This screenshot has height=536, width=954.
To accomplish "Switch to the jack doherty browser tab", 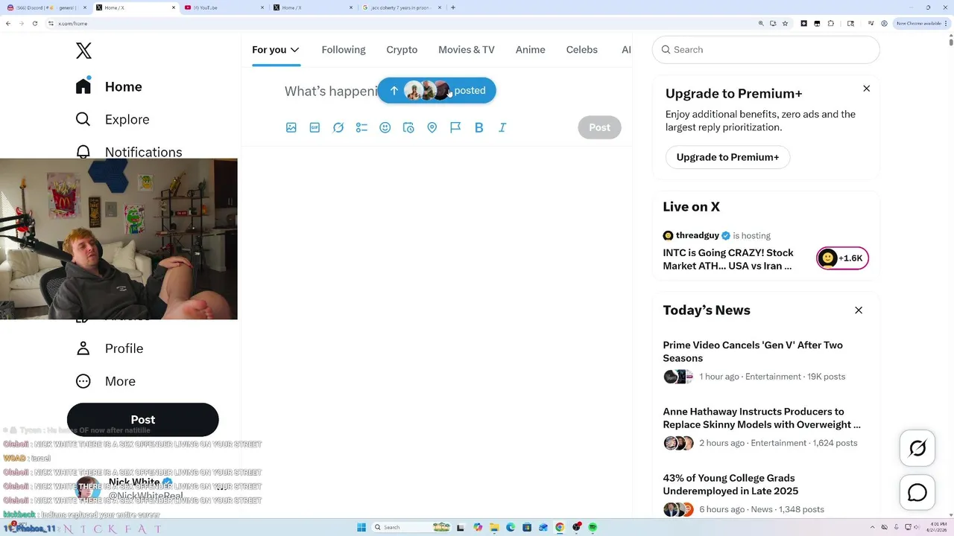I will pos(401,7).
